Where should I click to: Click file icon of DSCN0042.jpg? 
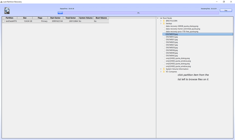[x=164, y=56]
